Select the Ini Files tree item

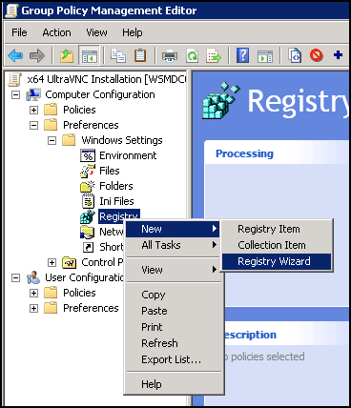pos(116,201)
